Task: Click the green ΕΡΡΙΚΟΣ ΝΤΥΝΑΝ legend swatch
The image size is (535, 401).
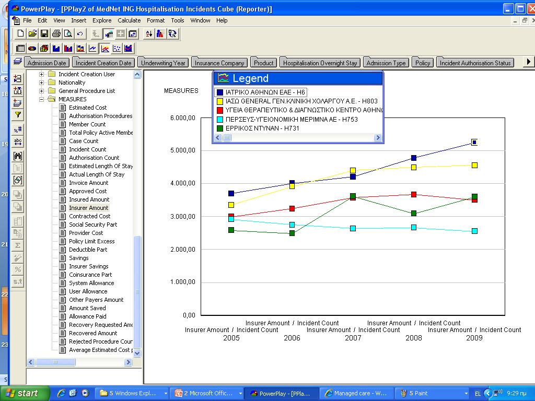Action: point(220,128)
